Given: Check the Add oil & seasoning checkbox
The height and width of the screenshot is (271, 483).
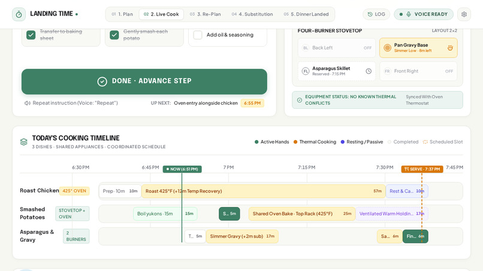Looking at the screenshot, I should pos(198,35).
